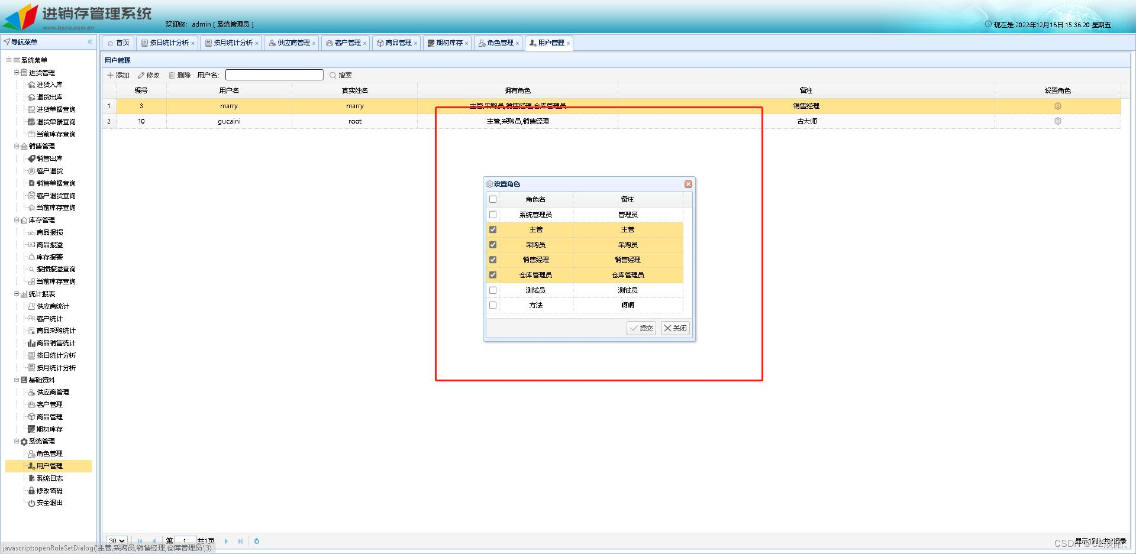The image size is (1136, 554).
Task: Uncheck the 采购员 role checkbox
Action: click(x=493, y=245)
